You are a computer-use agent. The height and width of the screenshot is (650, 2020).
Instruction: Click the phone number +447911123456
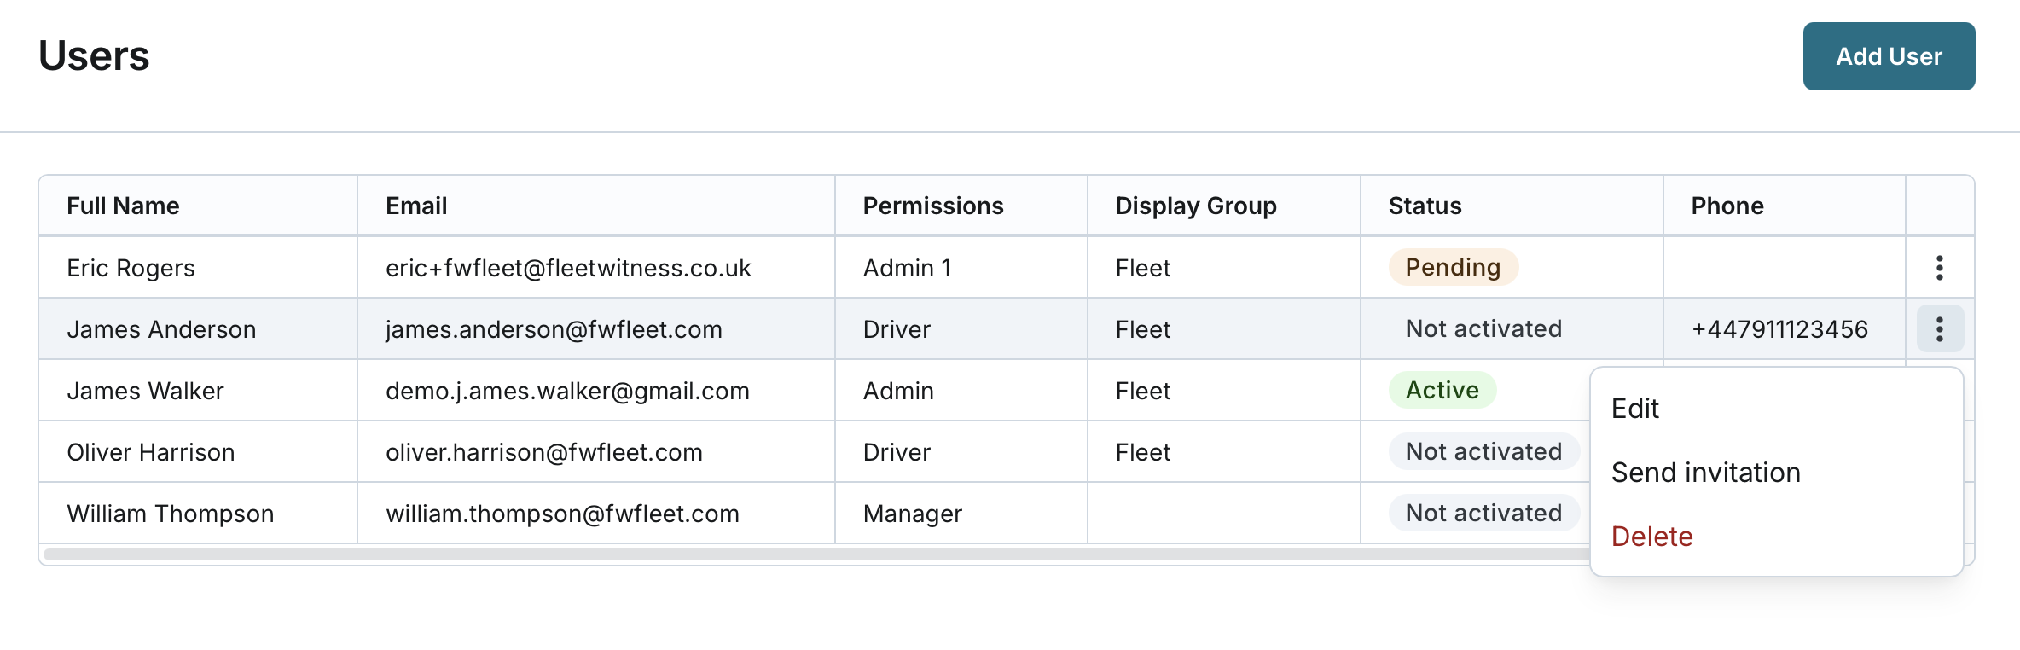click(x=1779, y=329)
